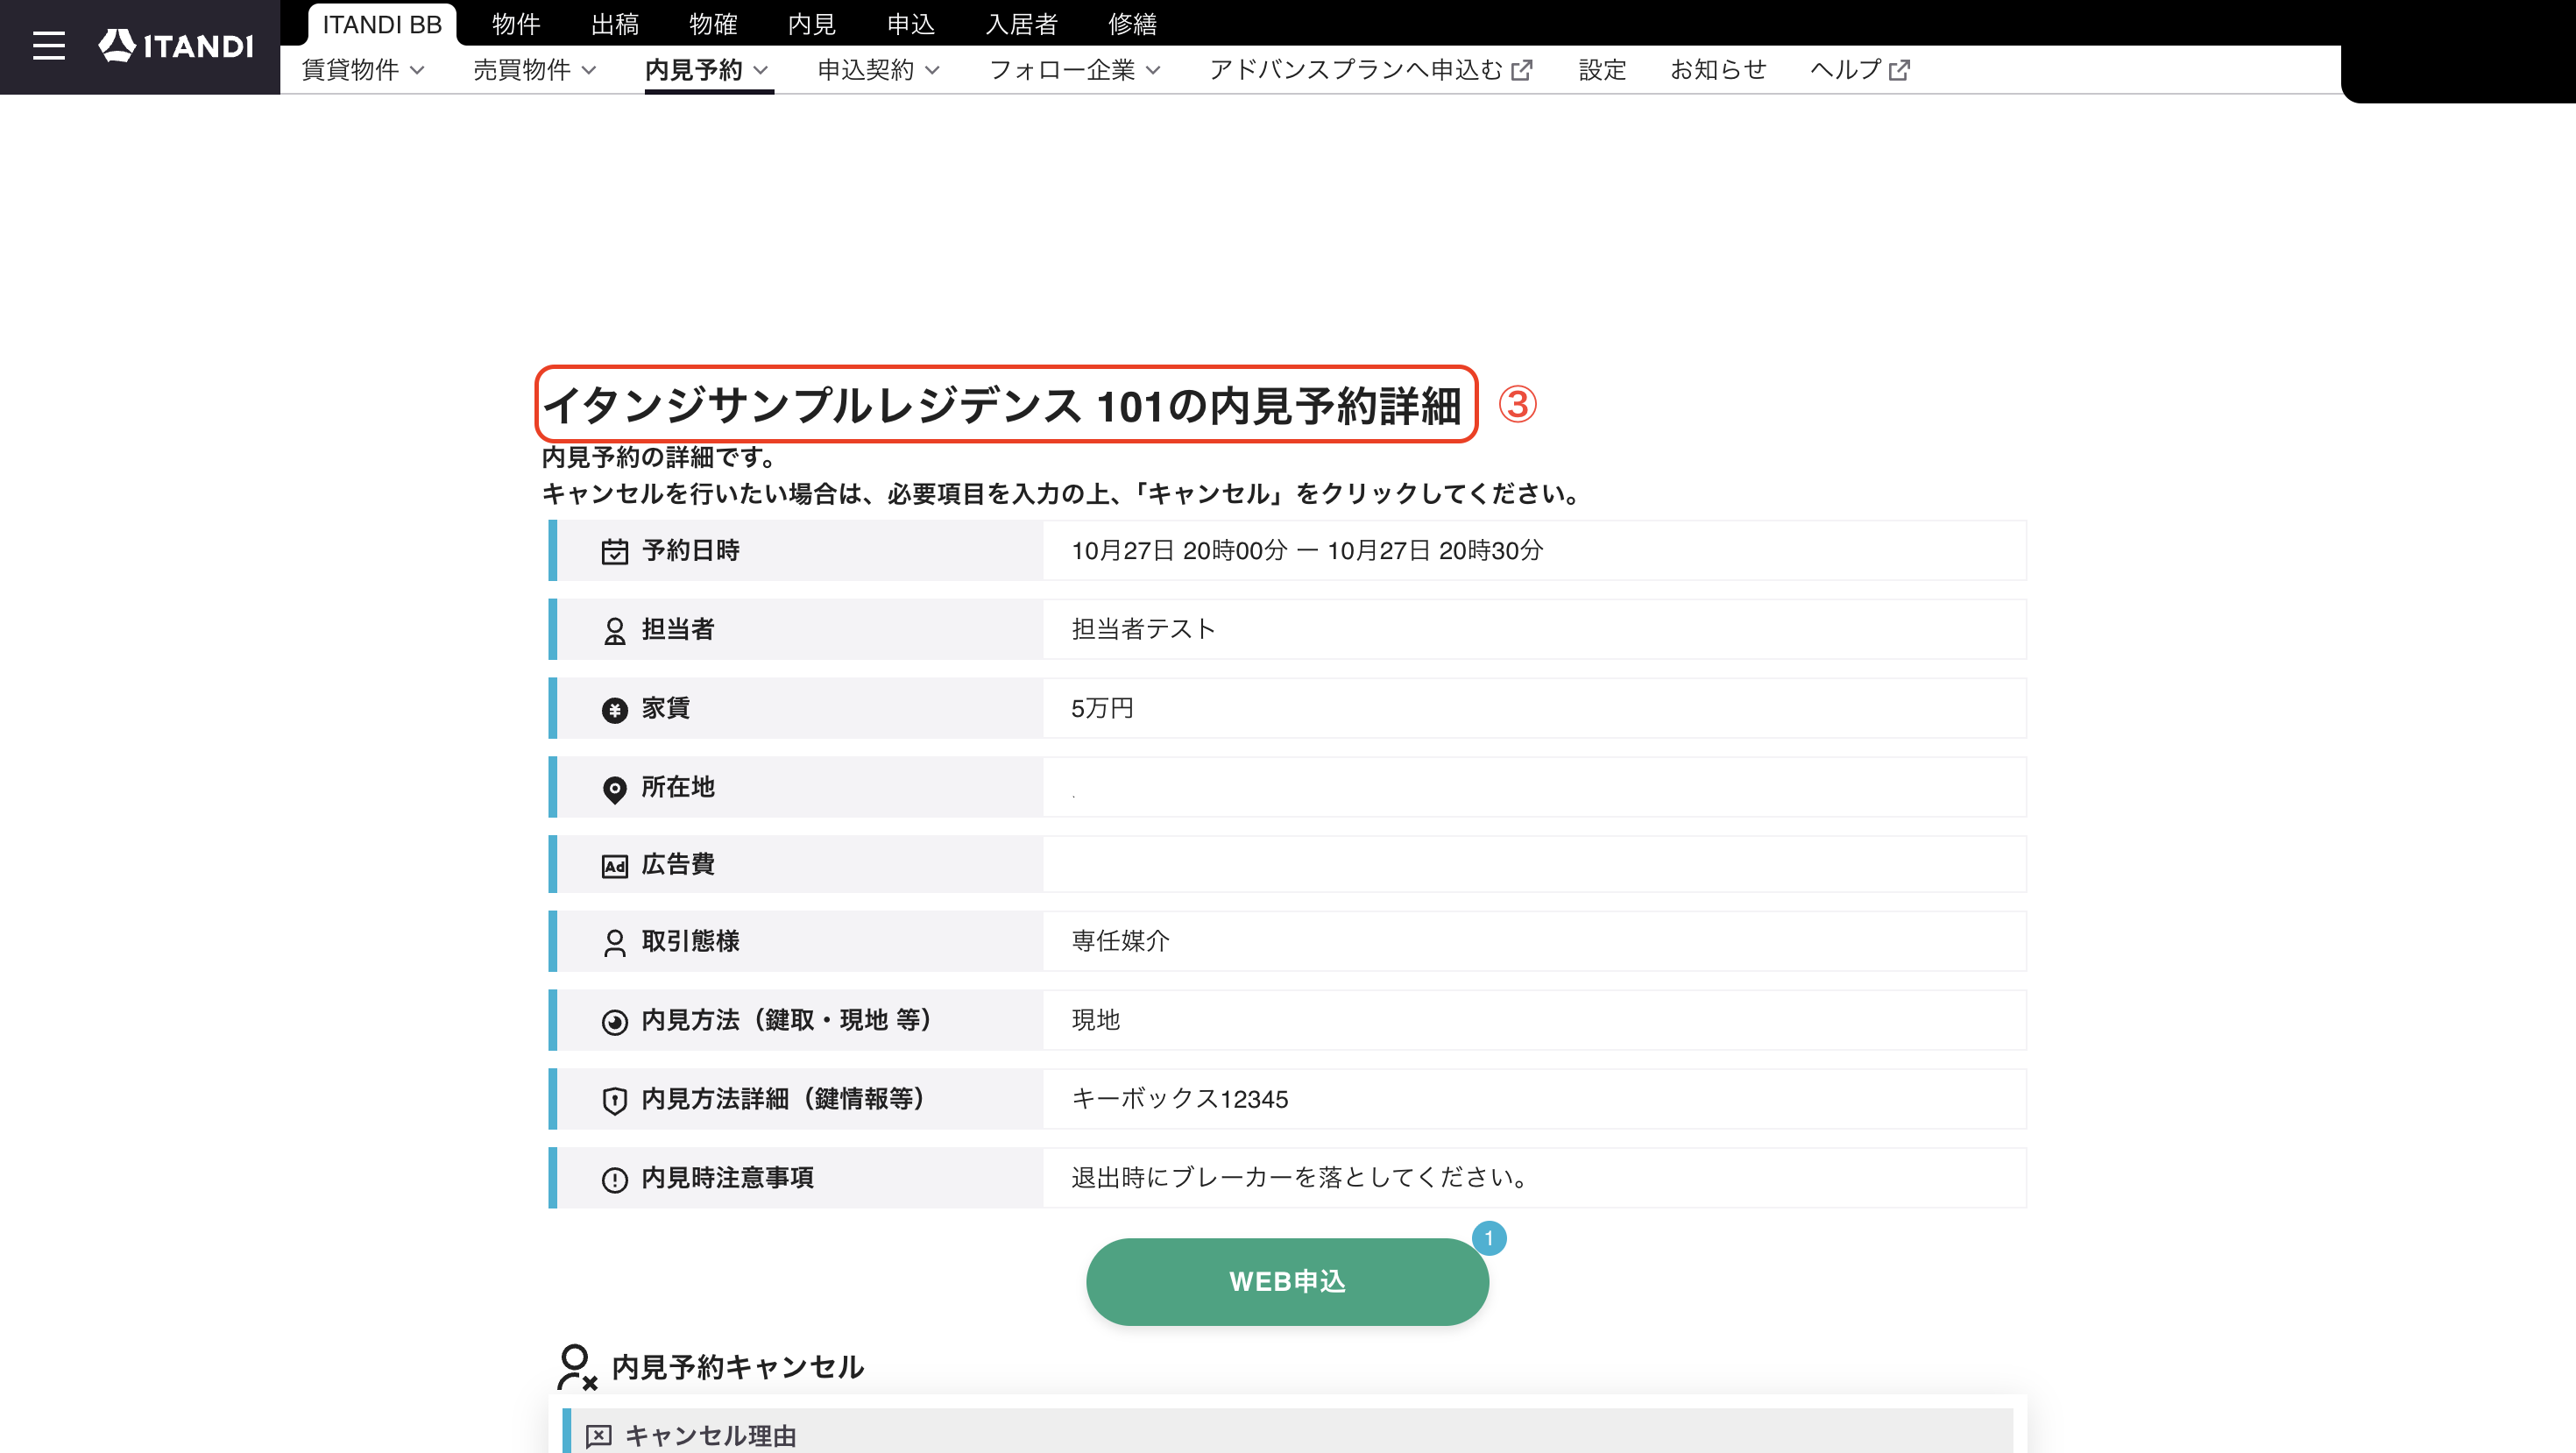Click Ad icon beside 広告費
This screenshot has height=1453, width=2576.
tap(614, 866)
